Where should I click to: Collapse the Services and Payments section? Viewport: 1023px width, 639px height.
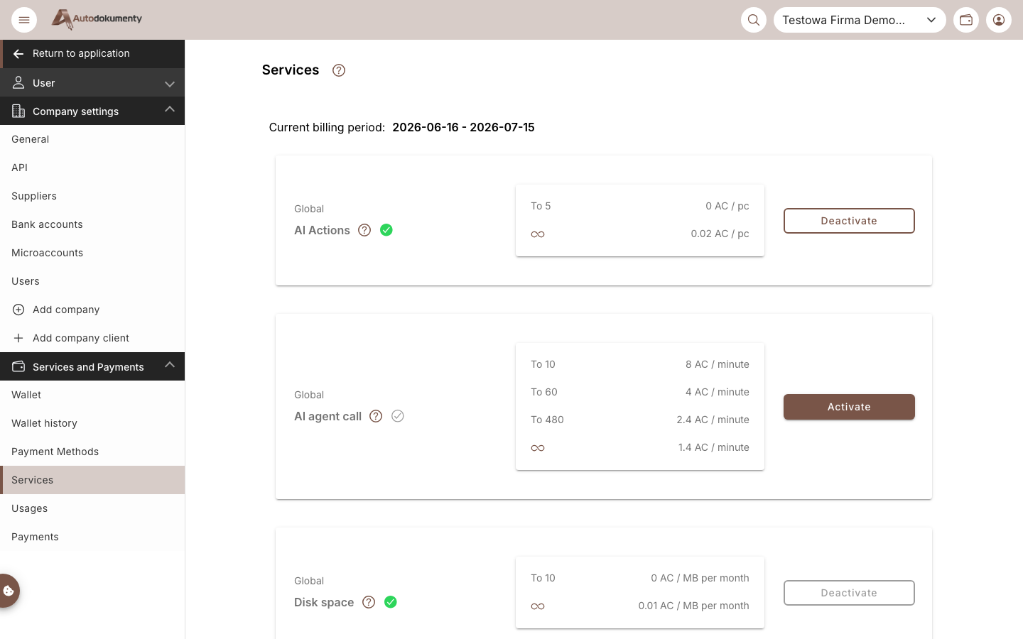(92, 366)
